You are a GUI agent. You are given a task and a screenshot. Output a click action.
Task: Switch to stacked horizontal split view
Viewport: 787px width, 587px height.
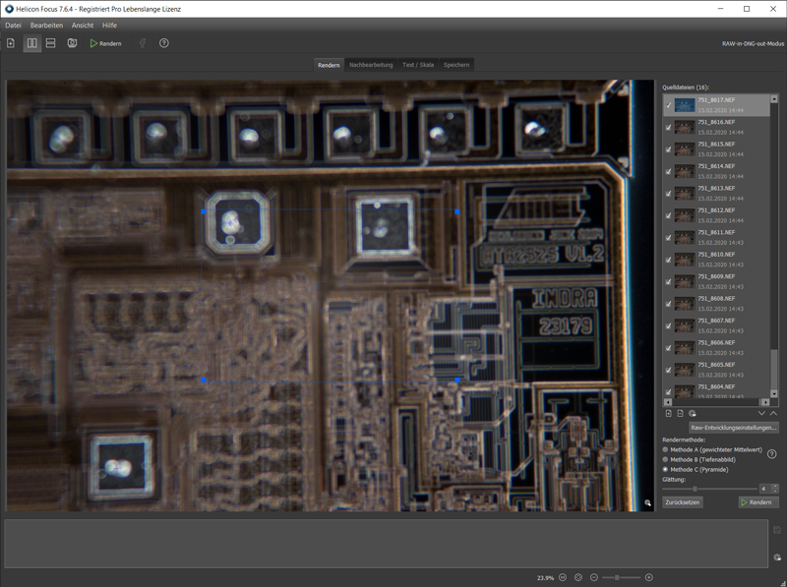[x=51, y=43]
